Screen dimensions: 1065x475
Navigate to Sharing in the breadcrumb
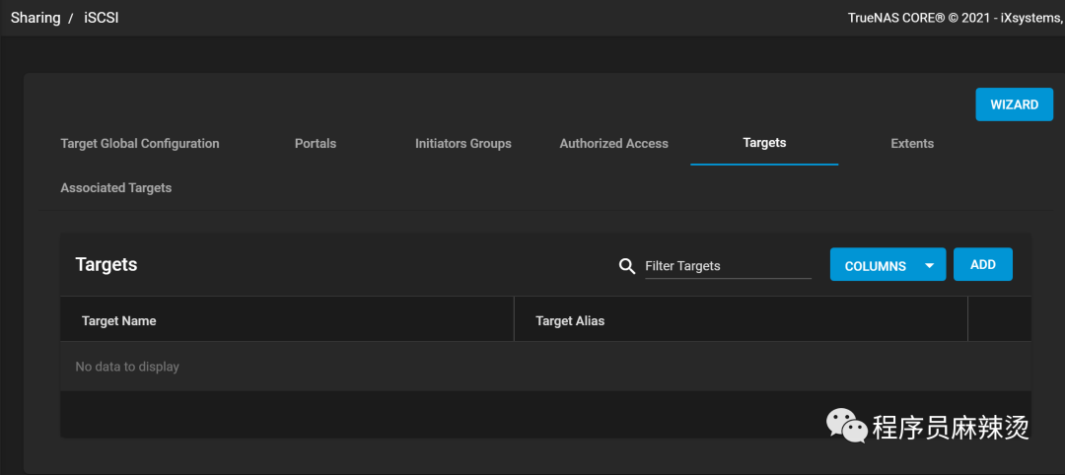(x=35, y=18)
